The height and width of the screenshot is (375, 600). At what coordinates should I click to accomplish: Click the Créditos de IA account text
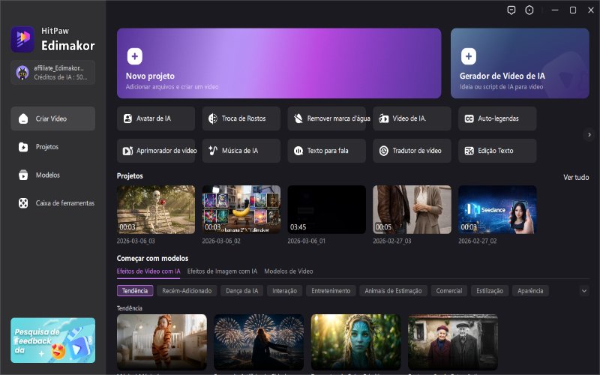(61, 77)
